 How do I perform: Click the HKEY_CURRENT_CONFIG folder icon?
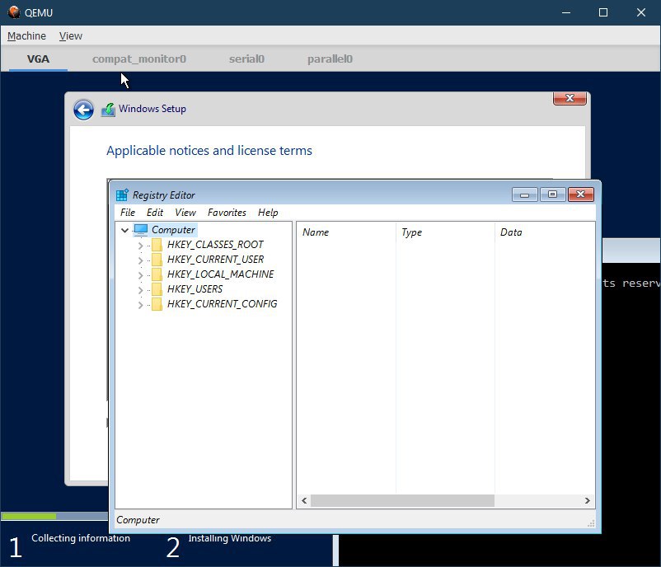157,304
